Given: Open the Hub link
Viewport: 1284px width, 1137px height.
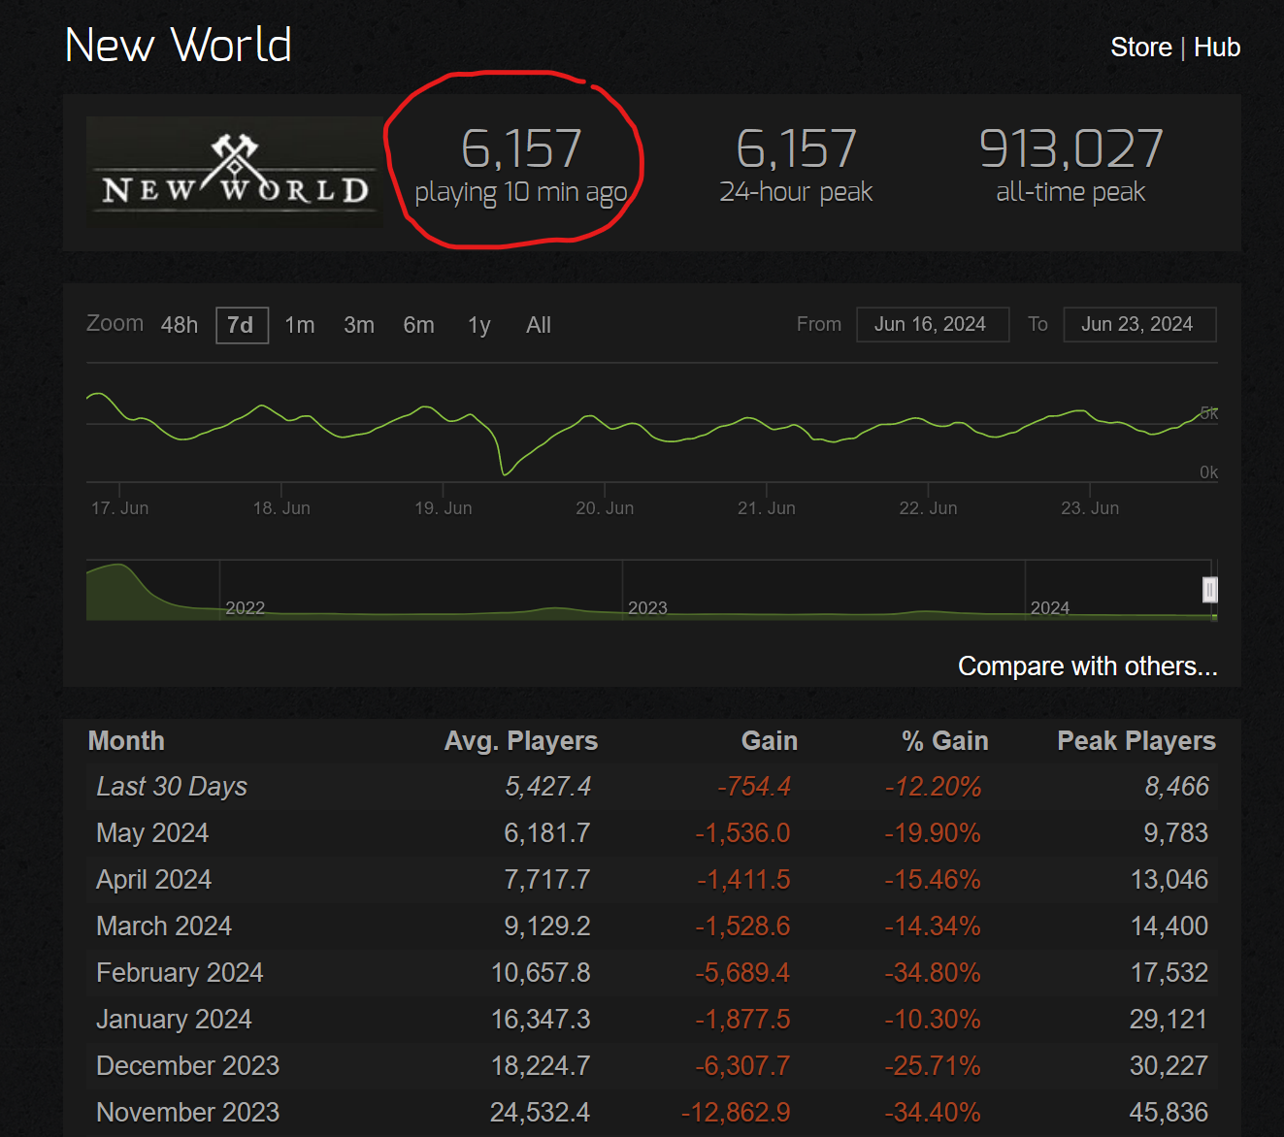Looking at the screenshot, I should coord(1216,48).
